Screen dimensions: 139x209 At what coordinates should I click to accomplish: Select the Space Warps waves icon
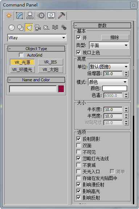pos(55,28)
